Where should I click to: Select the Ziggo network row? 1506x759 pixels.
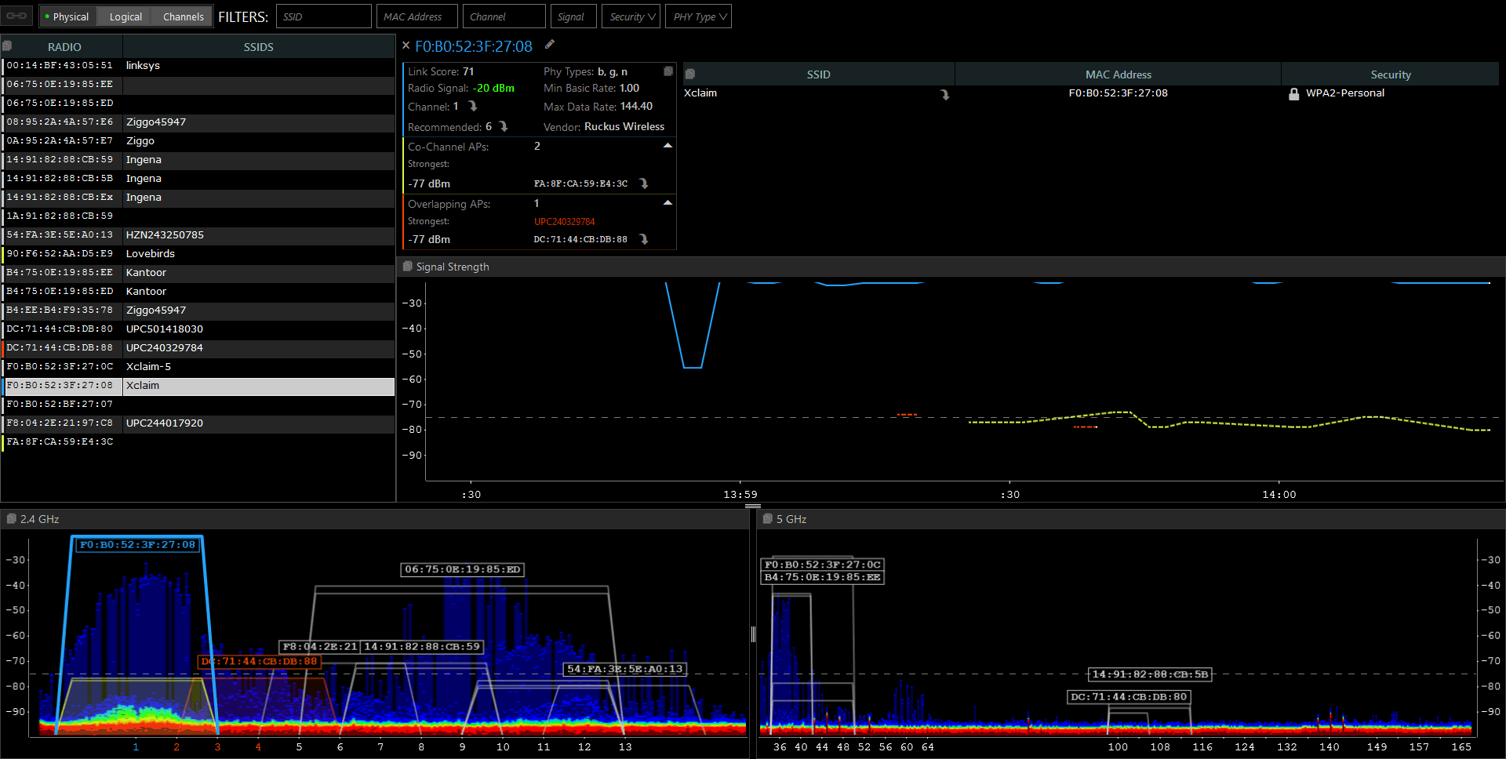coord(198,141)
